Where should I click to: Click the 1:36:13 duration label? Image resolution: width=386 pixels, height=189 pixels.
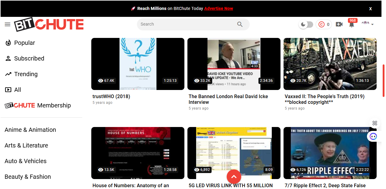(362, 81)
